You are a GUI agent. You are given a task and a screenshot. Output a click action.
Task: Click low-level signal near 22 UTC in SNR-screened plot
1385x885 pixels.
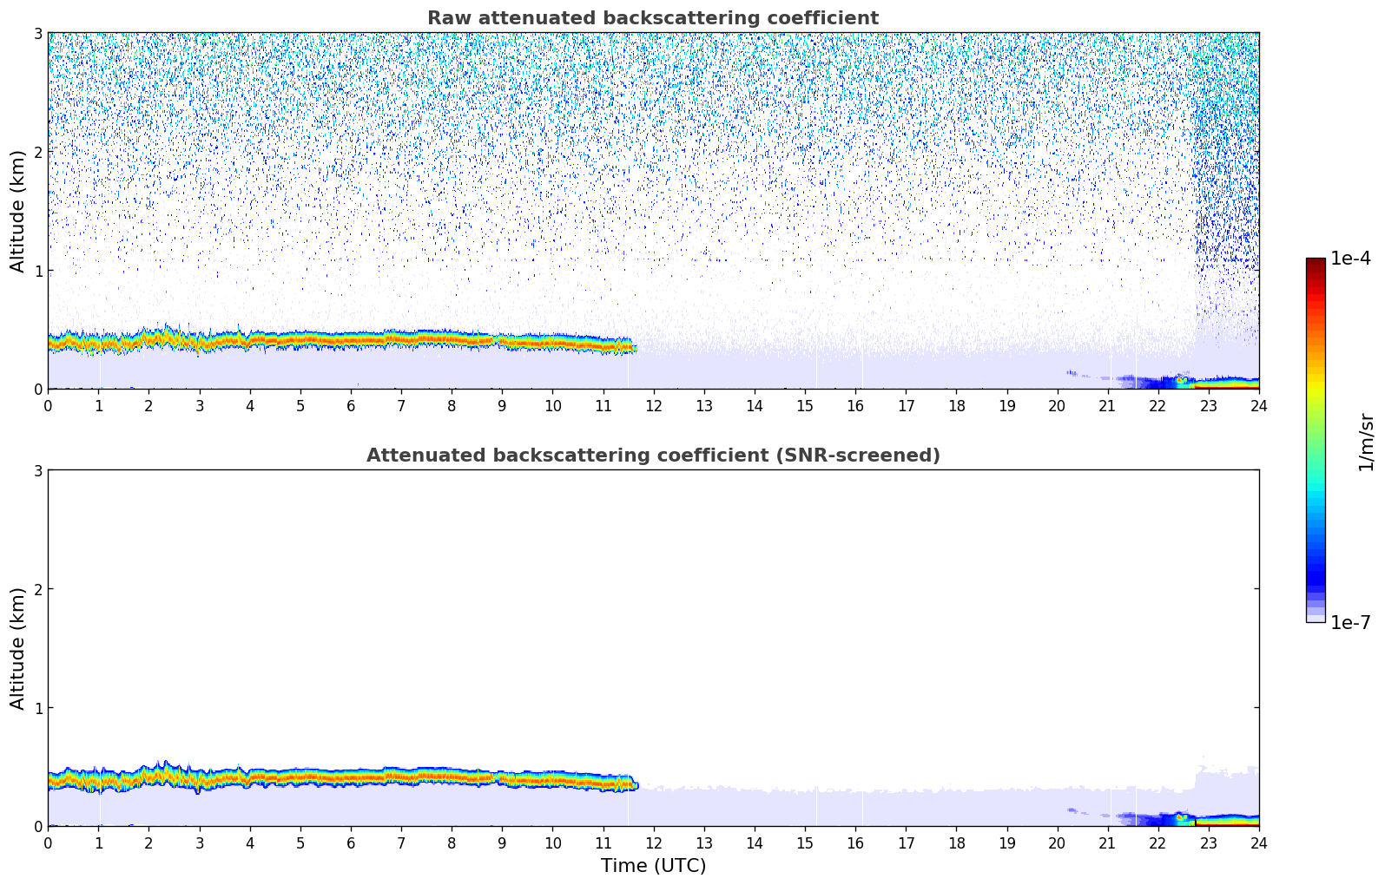[1158, 818]
